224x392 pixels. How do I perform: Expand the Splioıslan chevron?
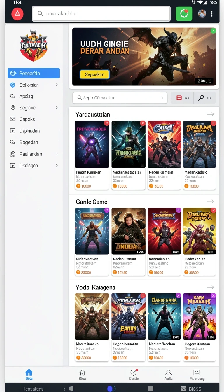(57, 85)
